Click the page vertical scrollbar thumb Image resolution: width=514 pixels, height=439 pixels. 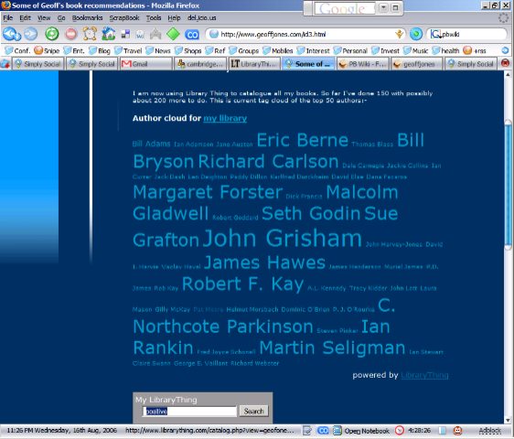[508, 185]
